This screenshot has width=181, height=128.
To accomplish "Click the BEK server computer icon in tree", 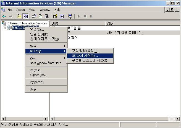I will 9,28.
